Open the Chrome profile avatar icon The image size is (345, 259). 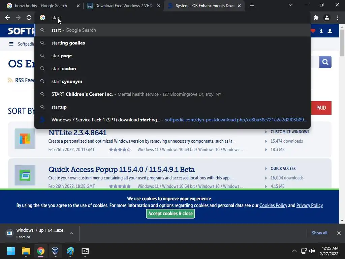tap(327, 18)
